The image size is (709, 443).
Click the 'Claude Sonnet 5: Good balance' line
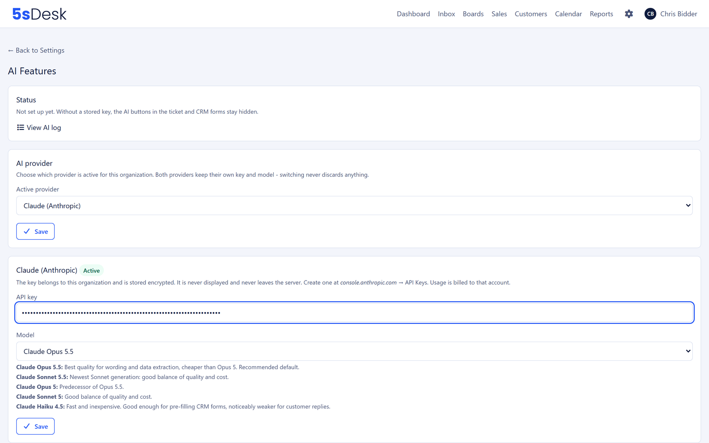click(84, 397)
